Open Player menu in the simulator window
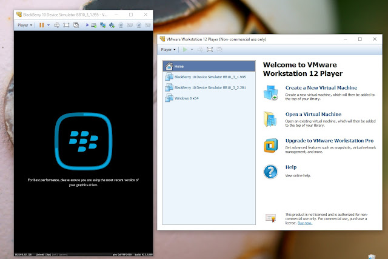 click(x=25, y=25)
